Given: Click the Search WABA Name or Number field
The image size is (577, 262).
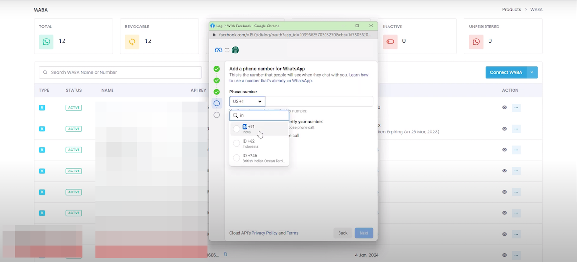Looking at the screenshot, I should click(120, 72).
